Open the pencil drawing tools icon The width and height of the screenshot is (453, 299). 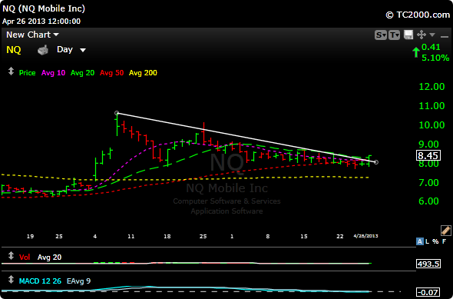446,231
